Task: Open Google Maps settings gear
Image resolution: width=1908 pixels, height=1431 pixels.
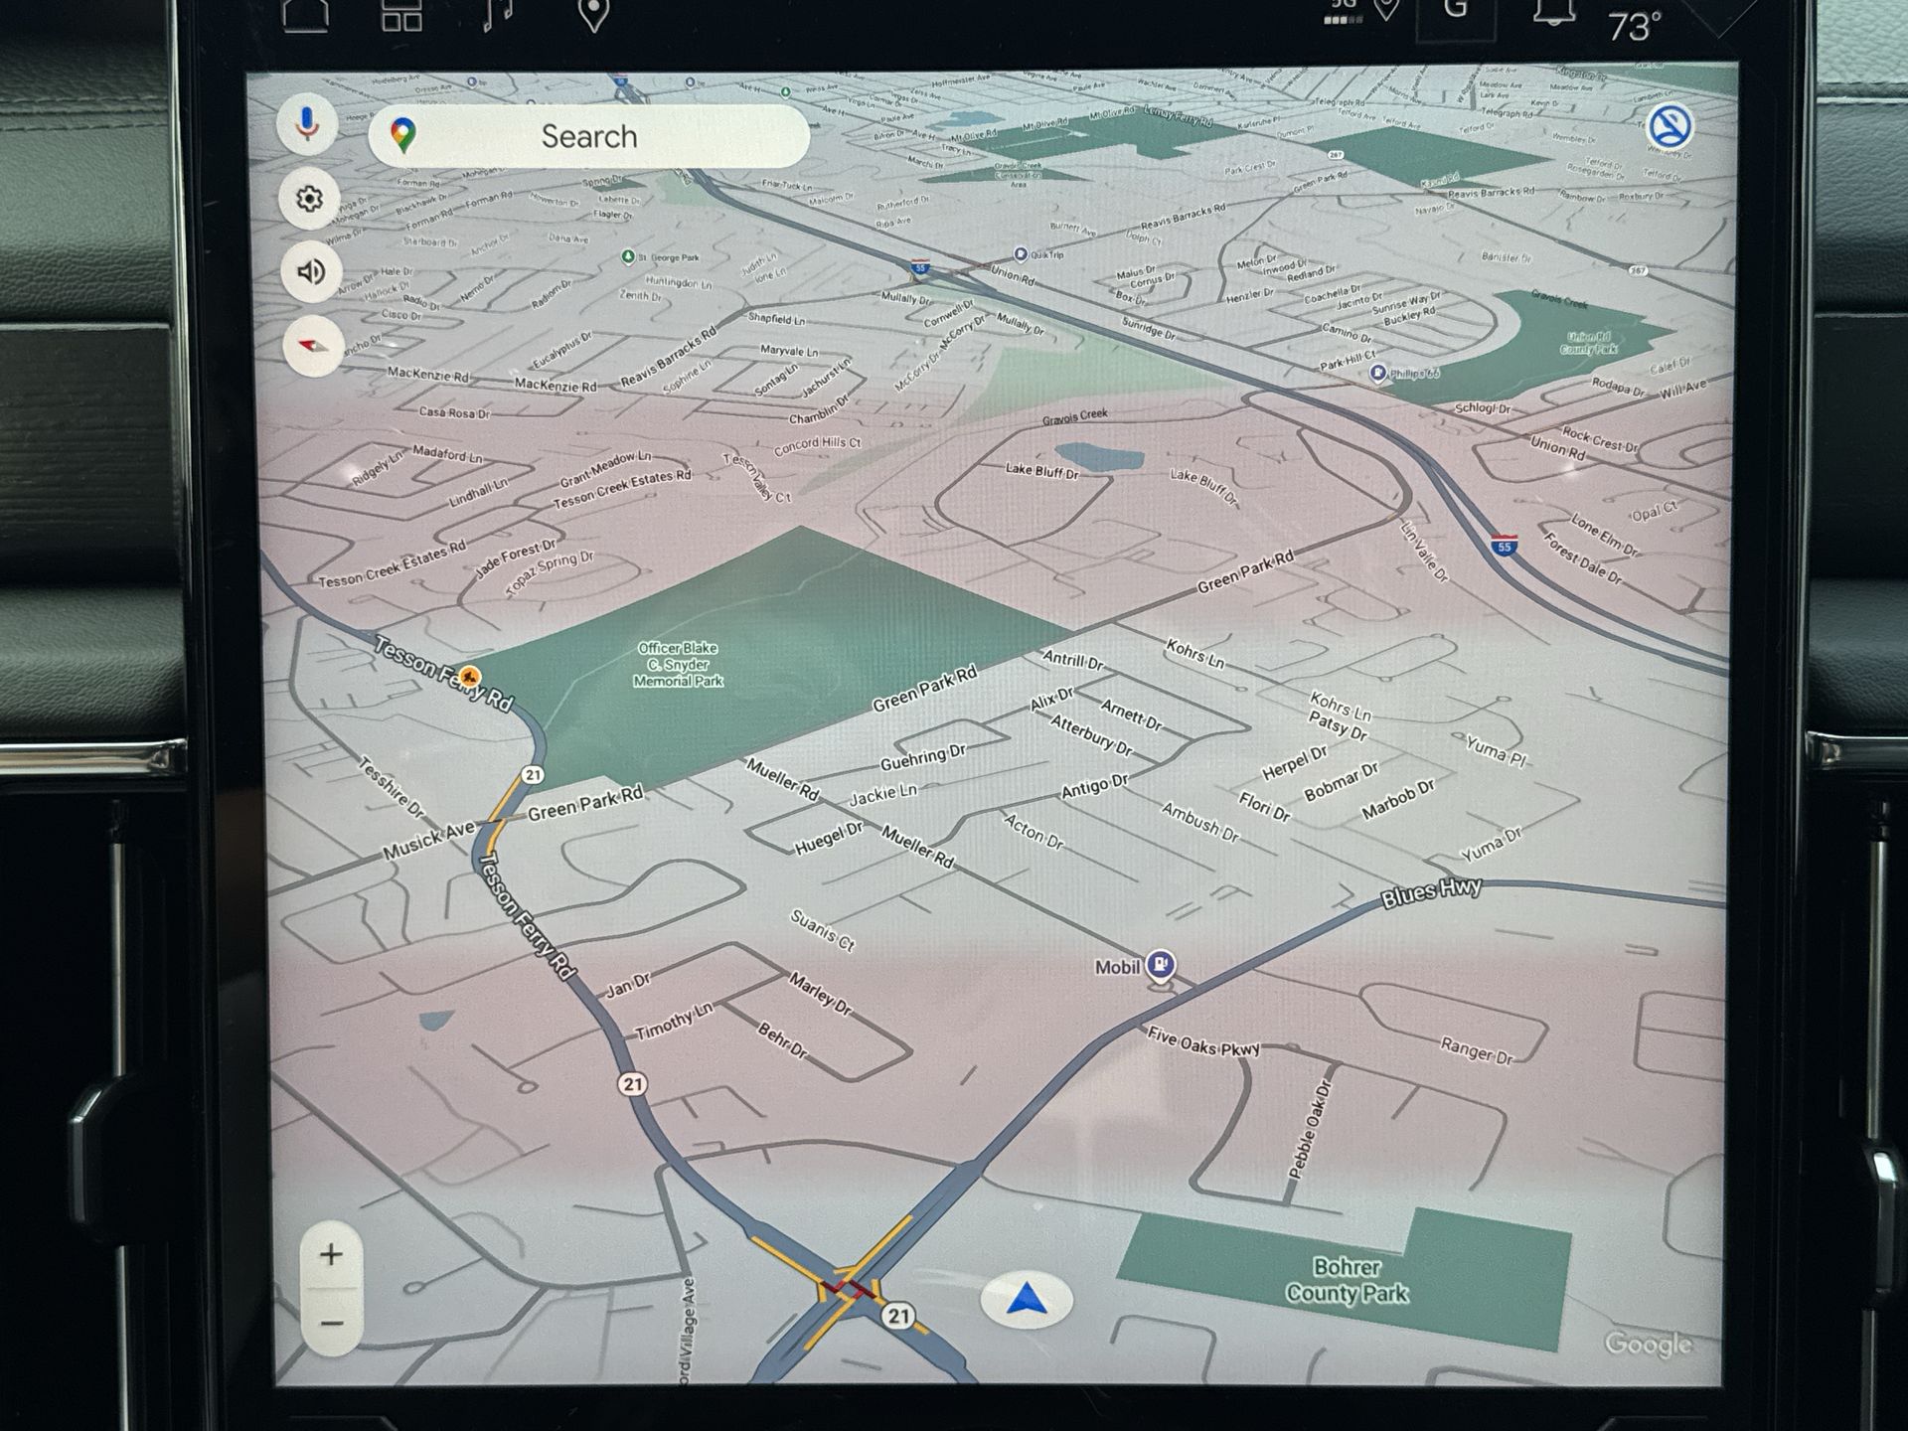Action: [x=310, y=199]
